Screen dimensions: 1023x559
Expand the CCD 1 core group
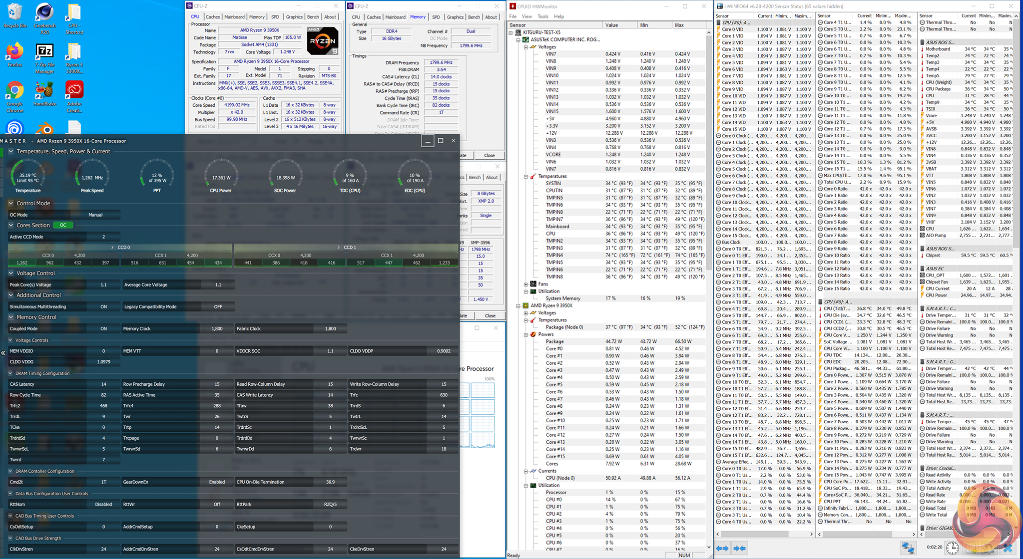tap(339, 248)
